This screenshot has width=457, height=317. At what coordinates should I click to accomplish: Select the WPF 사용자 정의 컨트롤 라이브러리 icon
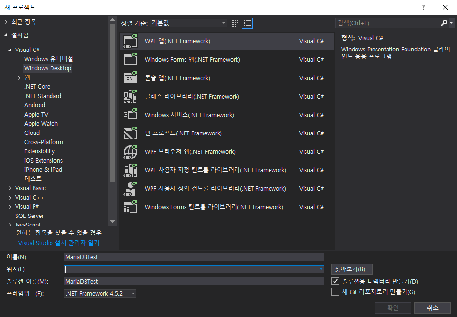coord(131,188)
